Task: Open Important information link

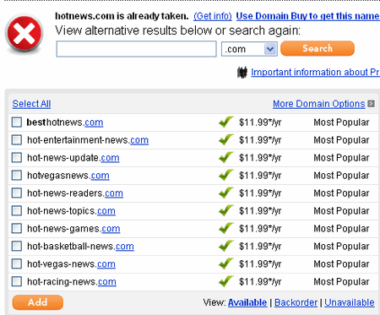Action: 315,73
